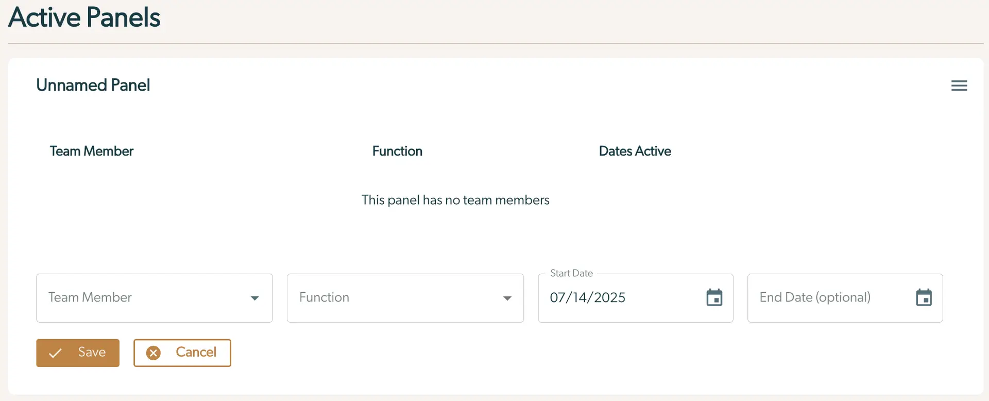Save the new panel member
Viewport: 989px width, 401px height.
78,353
